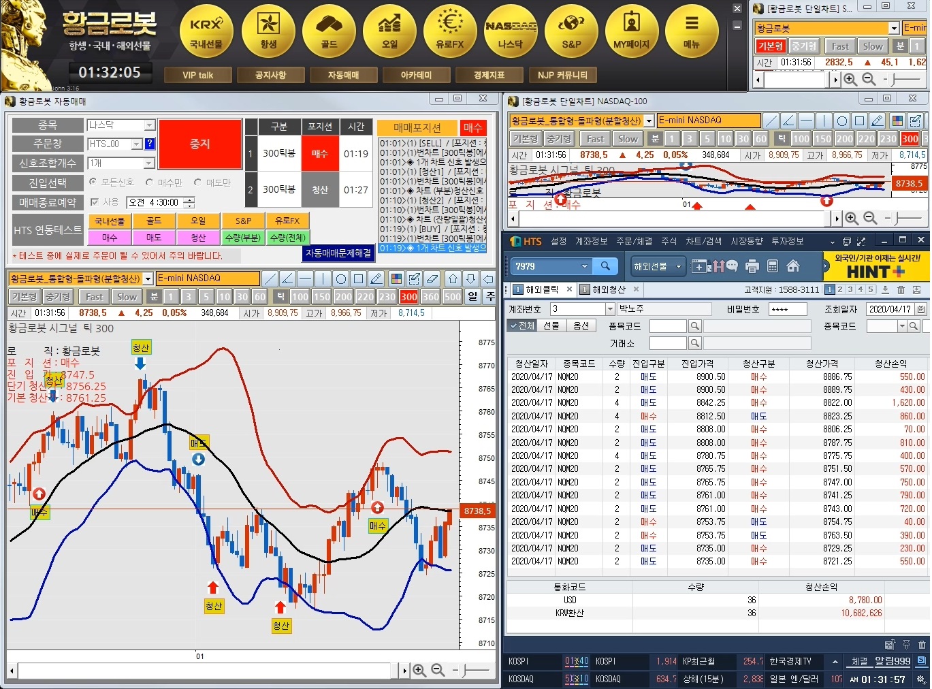Click the 공지사항 button

click(x=270, y=75)
